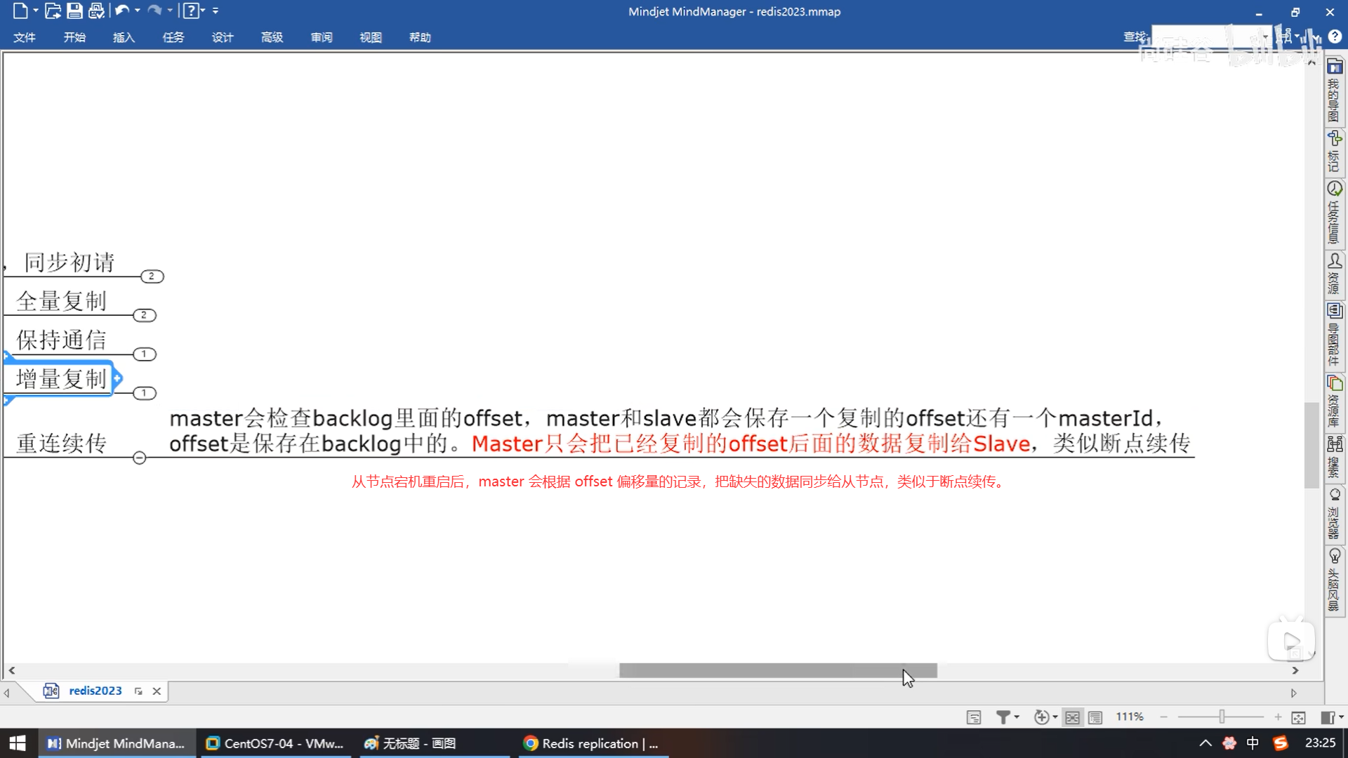
Task: Open the 任务信息 side panel icon
Action: [1334, 213]
